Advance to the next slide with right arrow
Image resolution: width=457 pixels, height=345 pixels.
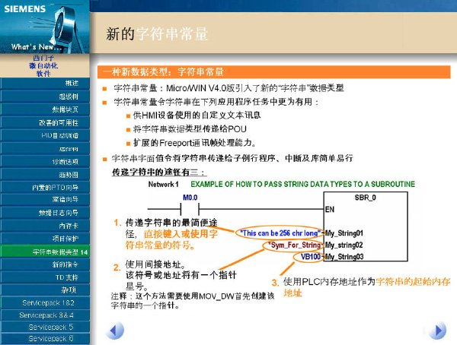click(x=438, y=331)
